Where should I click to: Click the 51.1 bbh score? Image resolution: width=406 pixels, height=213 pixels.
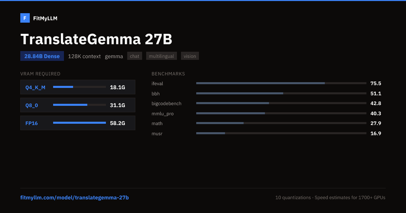[376, 93]
